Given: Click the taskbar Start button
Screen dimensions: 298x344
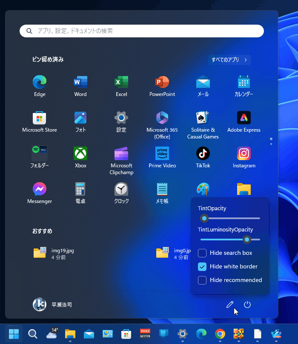Looking at the screenshot, I should 14,334.
